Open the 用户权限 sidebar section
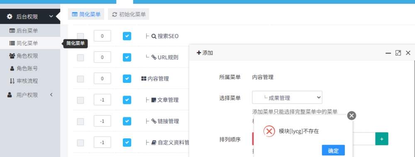The width and height of the screenshot is (415, 157). point(30,95)
